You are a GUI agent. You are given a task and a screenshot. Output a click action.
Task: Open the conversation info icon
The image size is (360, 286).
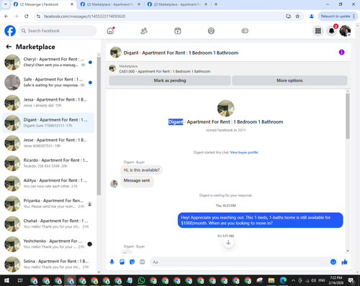pos(341,52)
